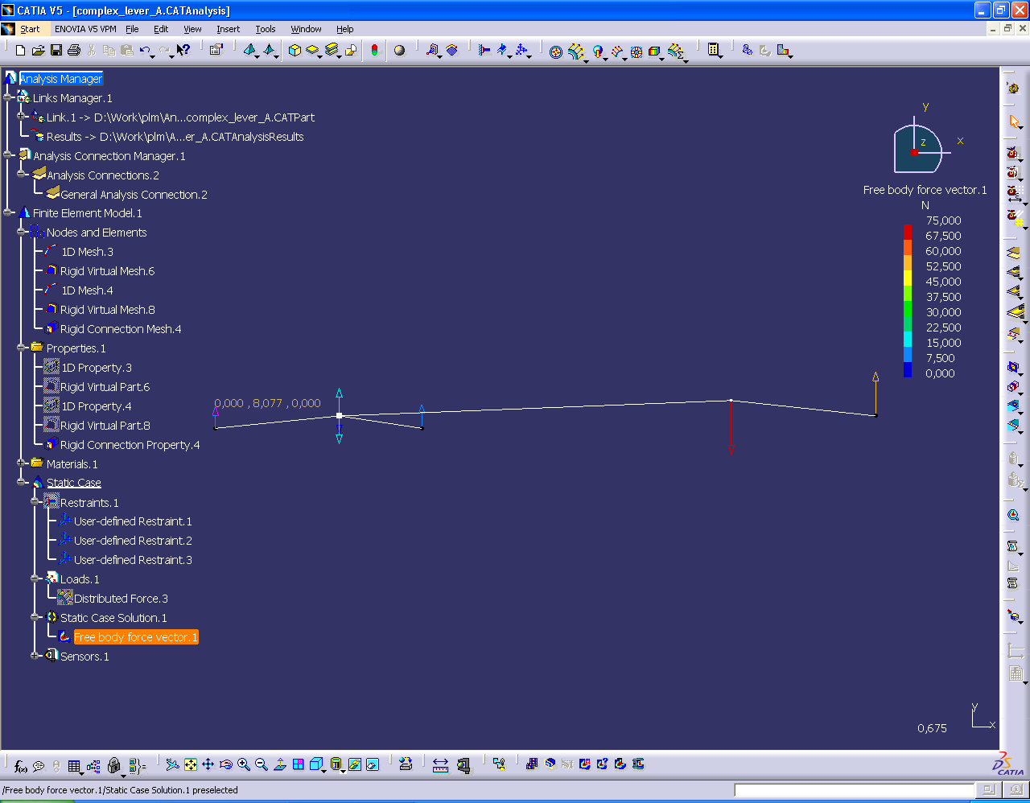The height and width of the screenshot is (803, 1030).
Task: Open the Isometric View cube dropdown
Action: coord(324,770)
